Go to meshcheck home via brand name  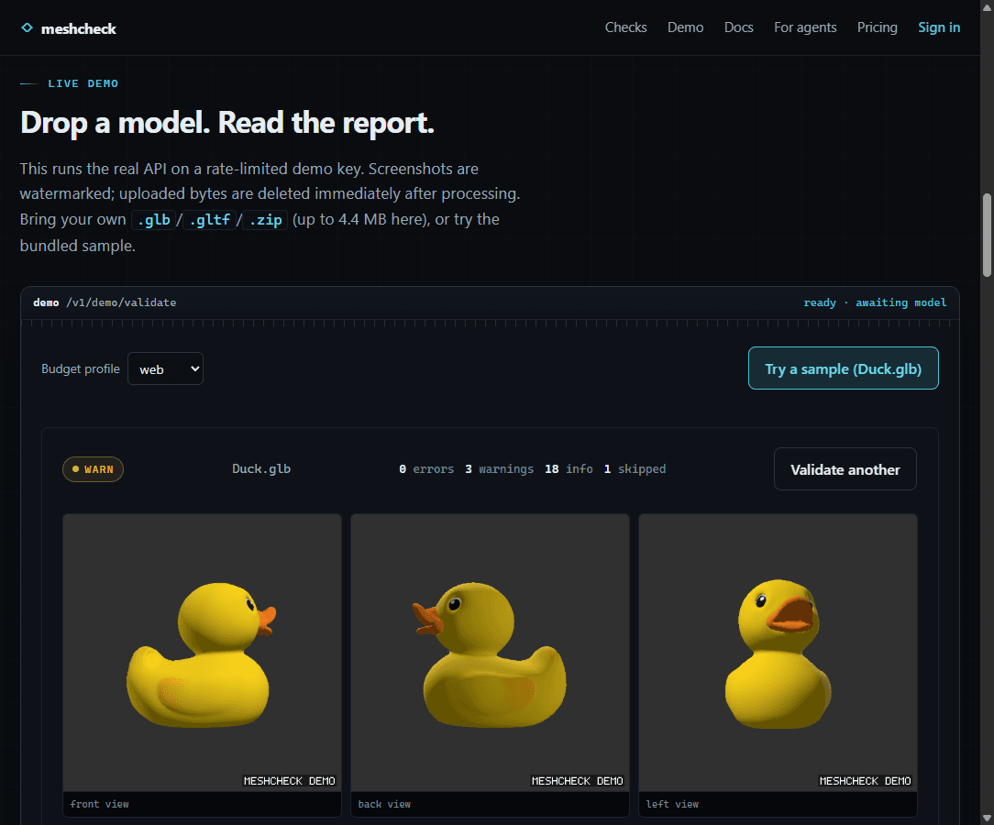tap(78, 28)
